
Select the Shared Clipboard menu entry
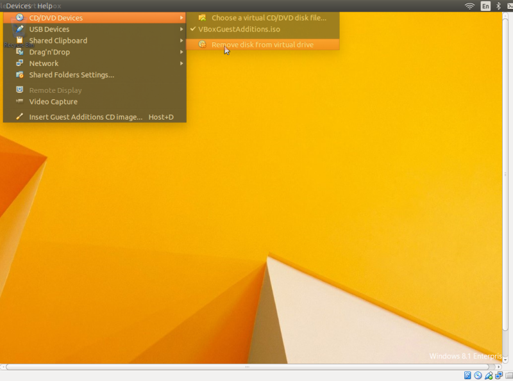(x=95, y=40)
